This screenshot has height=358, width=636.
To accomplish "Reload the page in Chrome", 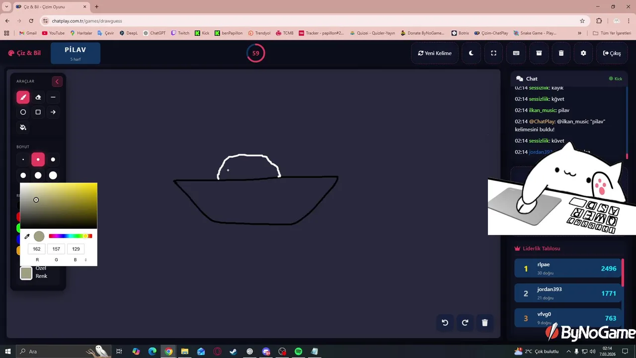I will 31,21.
